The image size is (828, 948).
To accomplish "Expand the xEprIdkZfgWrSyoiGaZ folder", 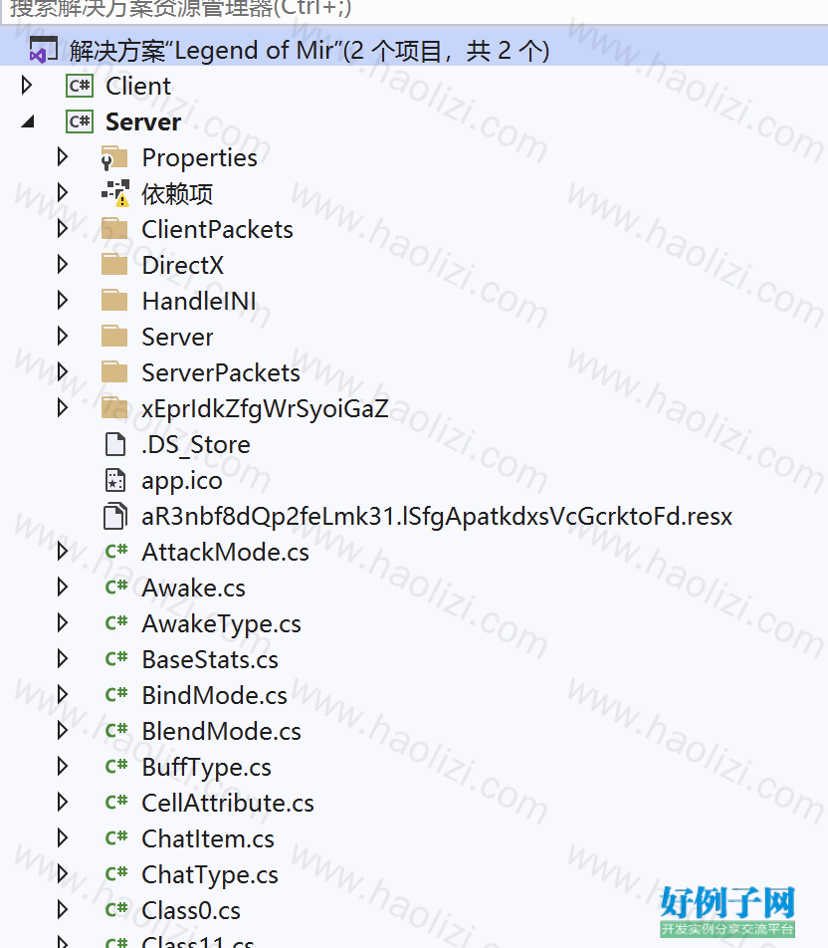I will tap(63, 407).
